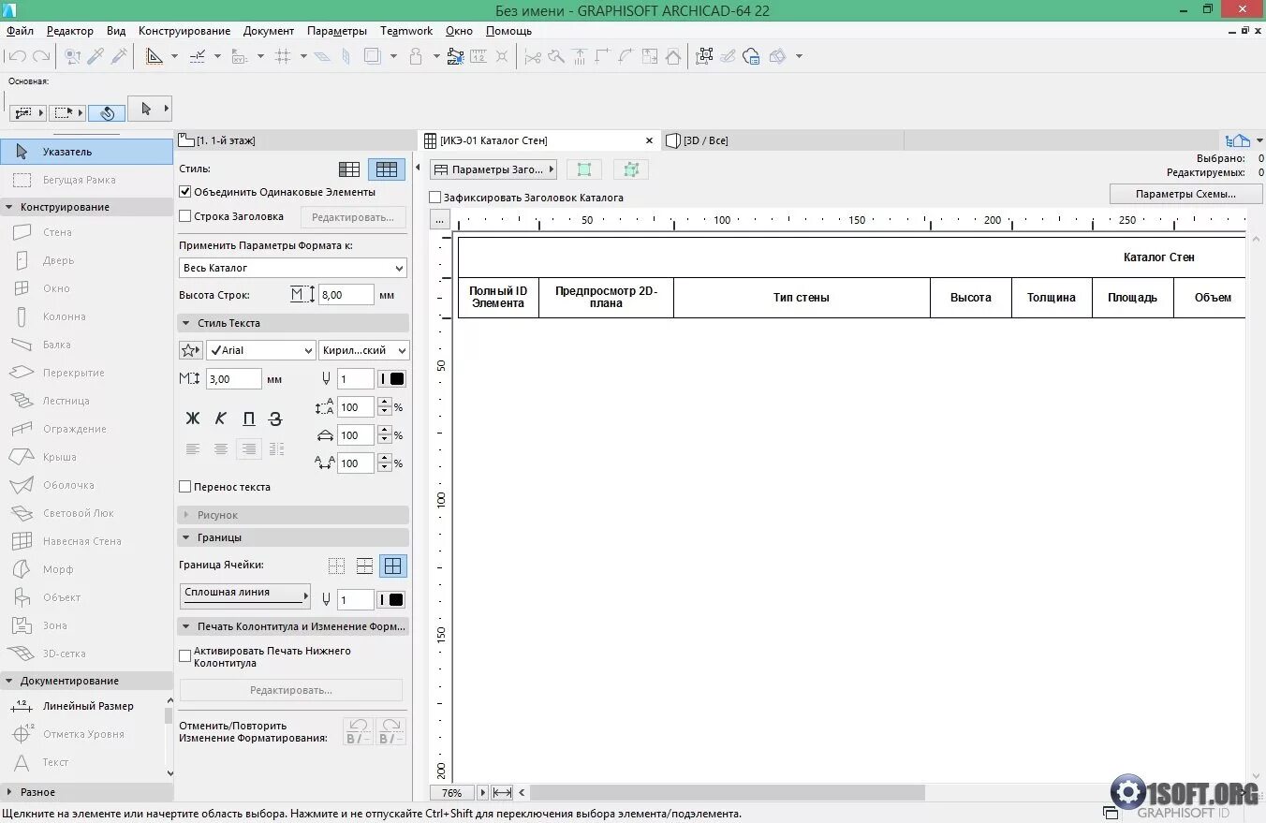
Task: Click the favorites star icon beside font
Action: click(191, 350)
